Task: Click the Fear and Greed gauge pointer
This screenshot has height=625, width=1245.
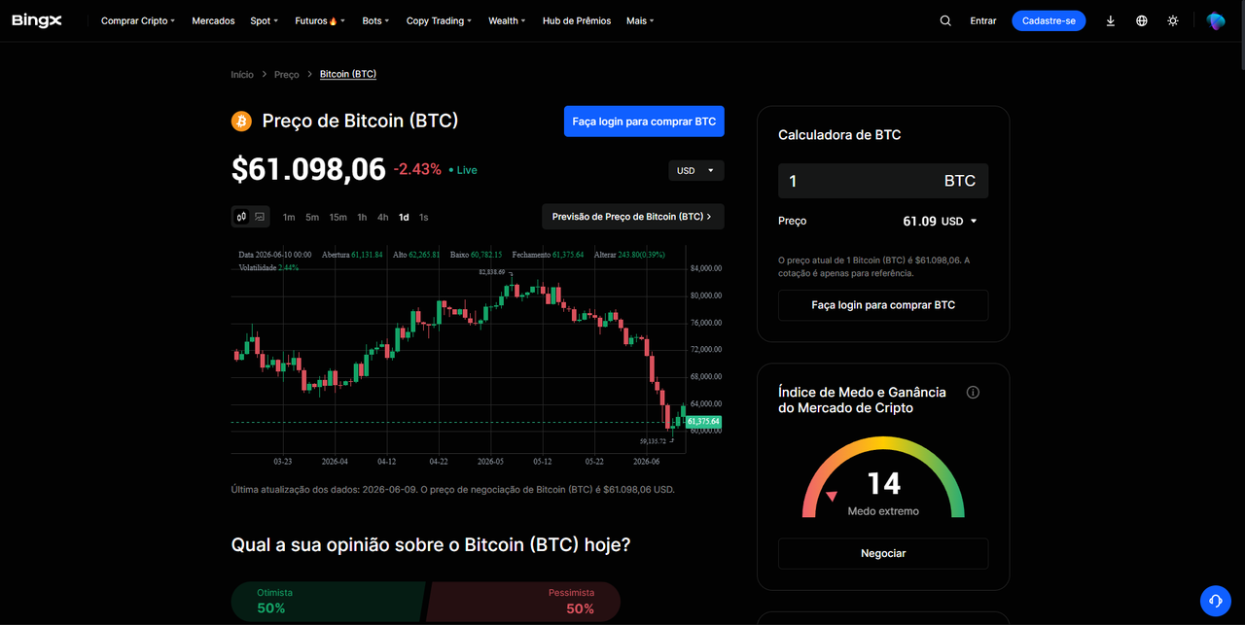Action: 831,497
